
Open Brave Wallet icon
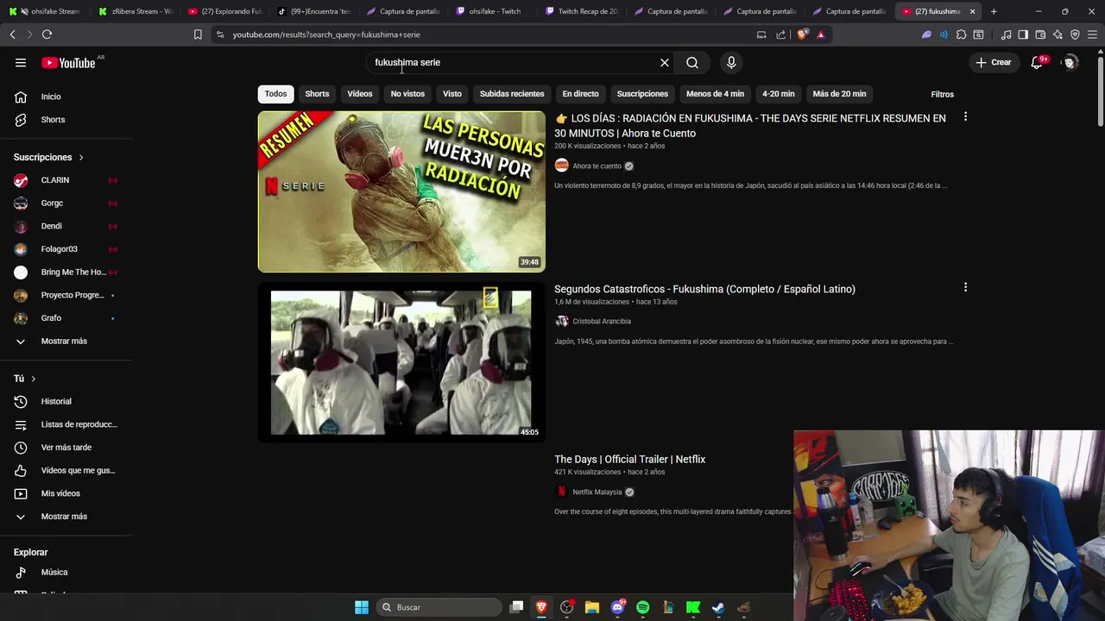coord(1040,34)
